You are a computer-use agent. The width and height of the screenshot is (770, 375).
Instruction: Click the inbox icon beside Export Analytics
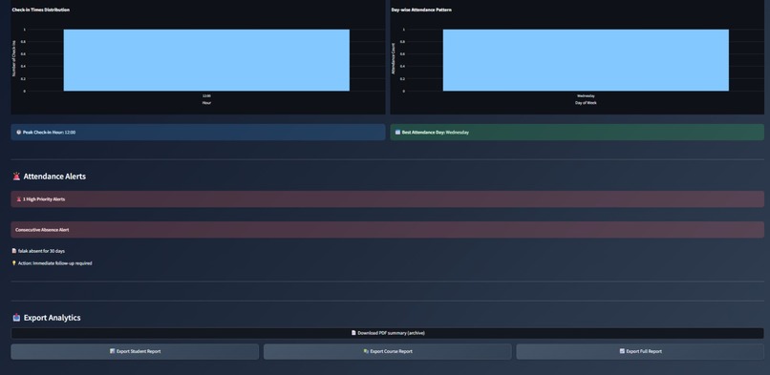pos(16,318)
